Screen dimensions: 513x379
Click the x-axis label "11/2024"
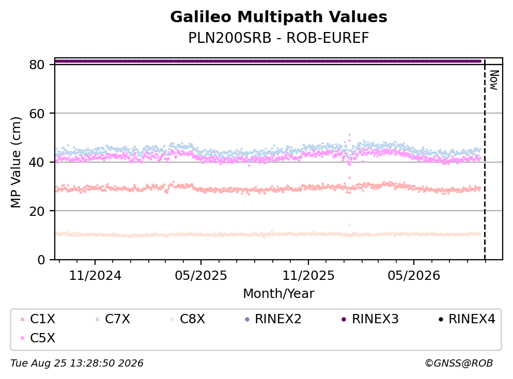[x=95, y=276]
